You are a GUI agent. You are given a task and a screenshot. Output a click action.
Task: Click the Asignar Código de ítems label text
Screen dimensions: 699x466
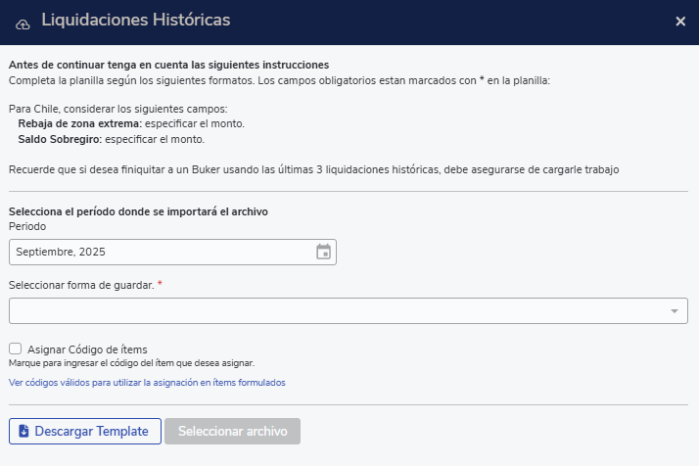point(87,349)
